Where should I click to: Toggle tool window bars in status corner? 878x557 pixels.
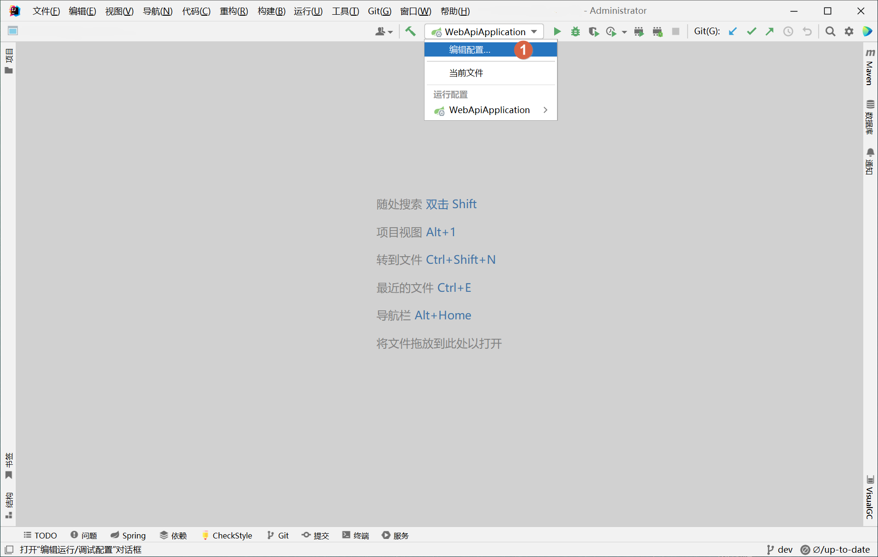[x=9, y=550]
